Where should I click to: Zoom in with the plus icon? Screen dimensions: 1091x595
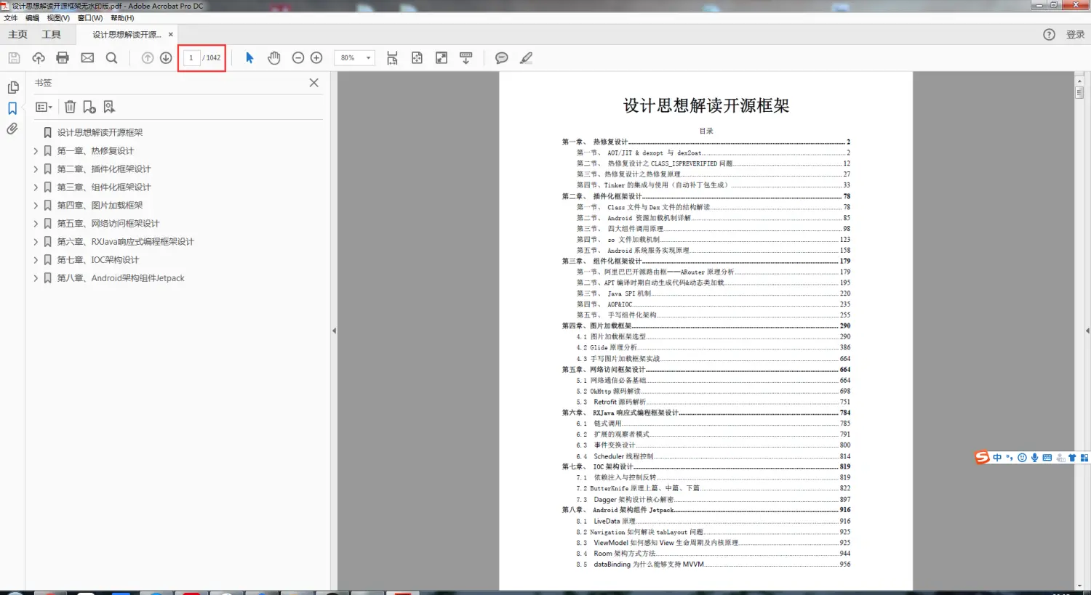pos(316,57)
